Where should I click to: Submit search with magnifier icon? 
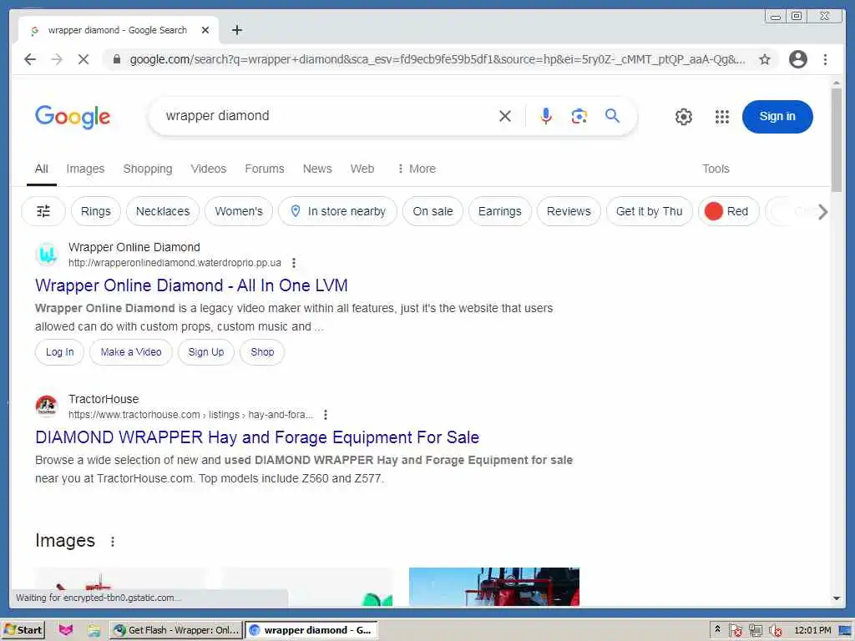(612, 115)
